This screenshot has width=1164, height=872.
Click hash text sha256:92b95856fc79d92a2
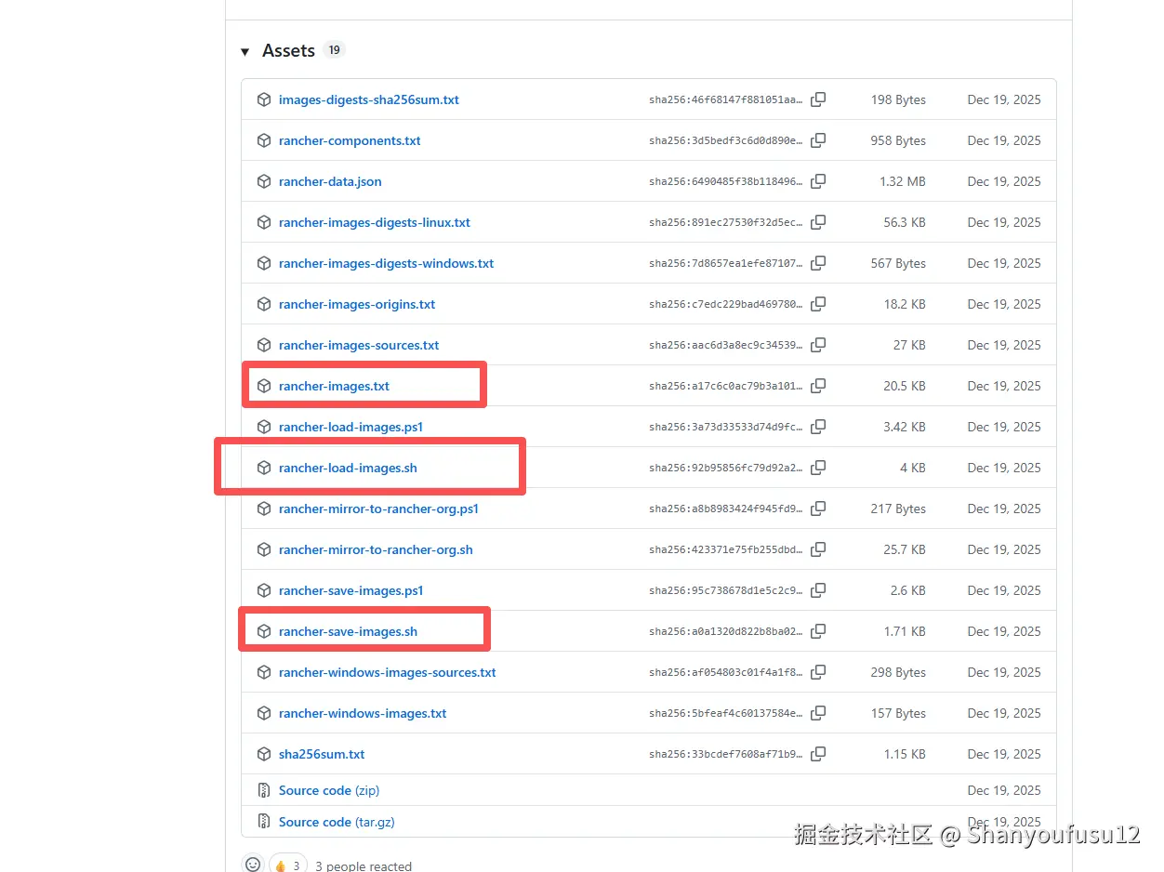(726, 468)
